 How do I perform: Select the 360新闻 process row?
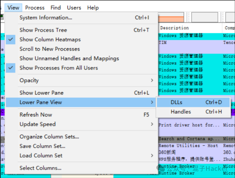(197, 152)
